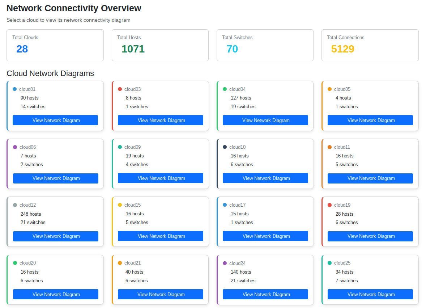This screenshot has width=426, height=308.
Task: Click the cloud09 name label
Action: 132,147
